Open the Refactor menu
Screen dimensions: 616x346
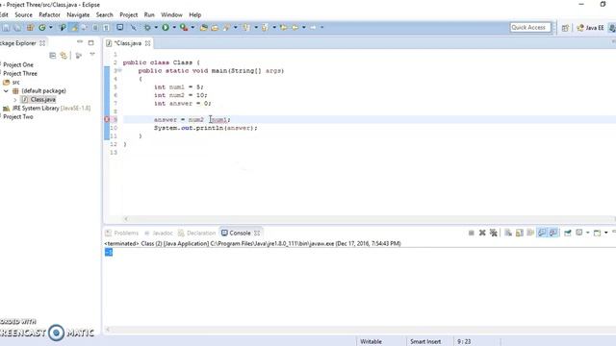[x=49, y=15]
